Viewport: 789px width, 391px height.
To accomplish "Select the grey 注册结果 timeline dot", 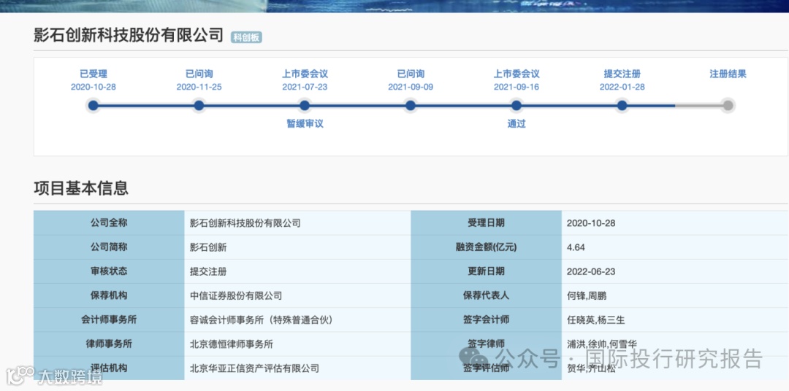I will coord(728,106).
